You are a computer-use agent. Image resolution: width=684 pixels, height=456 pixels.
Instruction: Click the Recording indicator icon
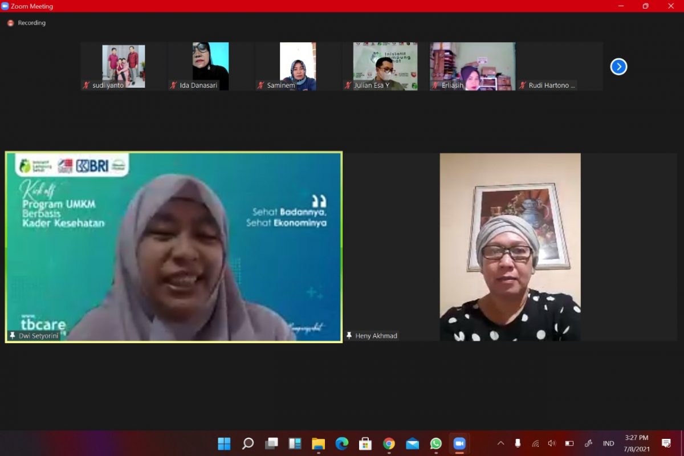tap(10, 23)
